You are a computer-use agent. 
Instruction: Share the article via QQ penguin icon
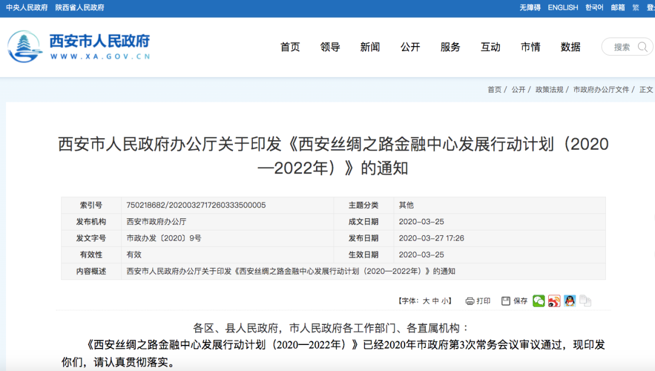coord(569,301)
